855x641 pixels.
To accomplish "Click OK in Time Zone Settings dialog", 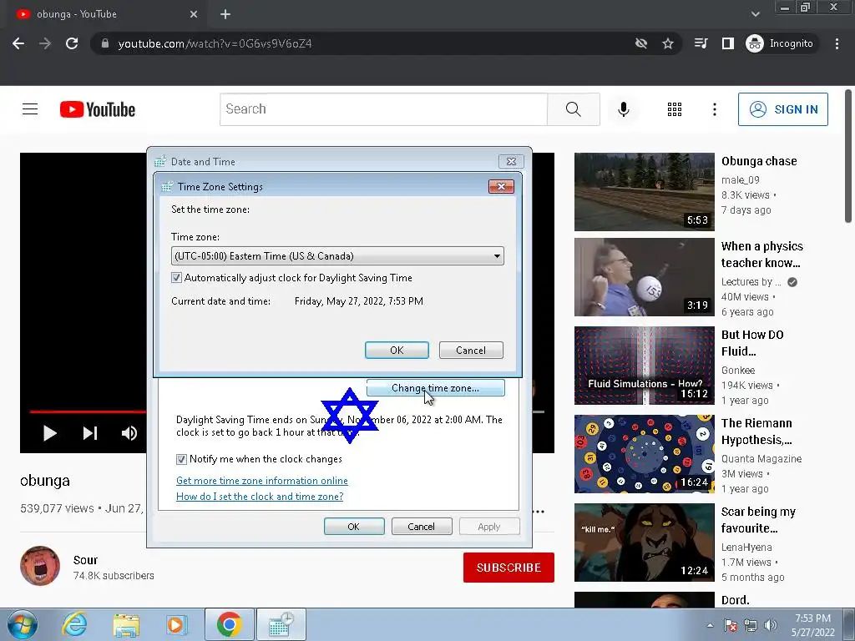I will 397,350.
